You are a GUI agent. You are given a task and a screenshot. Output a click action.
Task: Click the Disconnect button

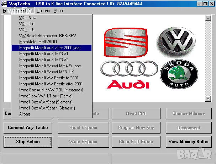pyautogui.click(x=189, y=128)
